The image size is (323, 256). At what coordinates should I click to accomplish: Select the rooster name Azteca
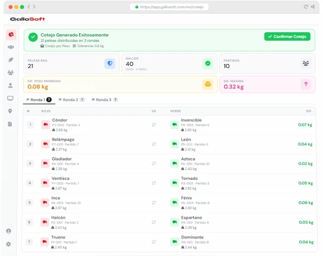188,159
